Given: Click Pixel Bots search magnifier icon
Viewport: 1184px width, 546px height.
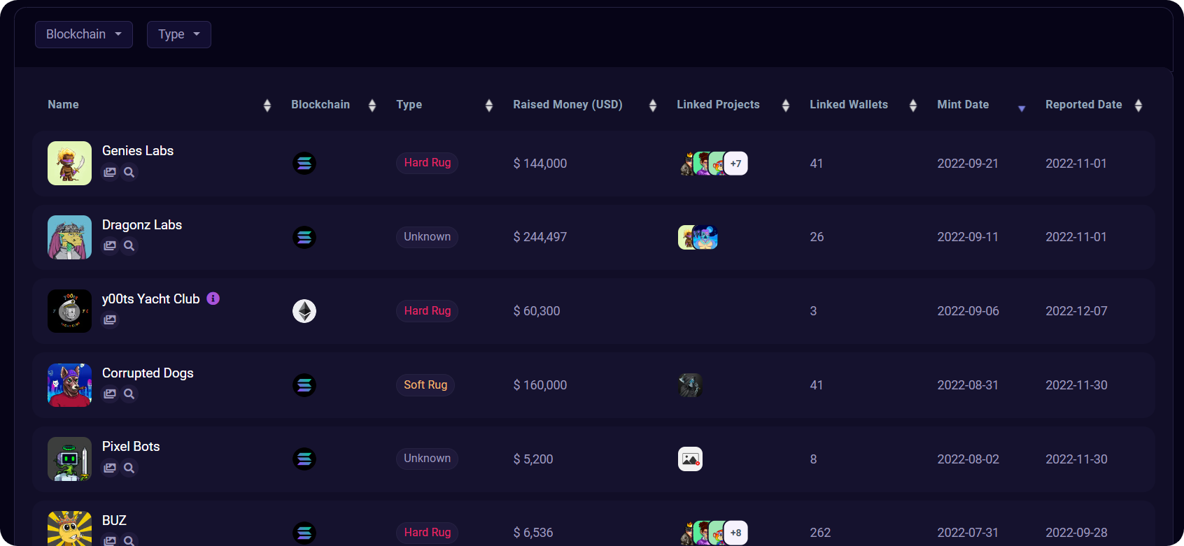Looking at the screenshot, I should point(129,468).
